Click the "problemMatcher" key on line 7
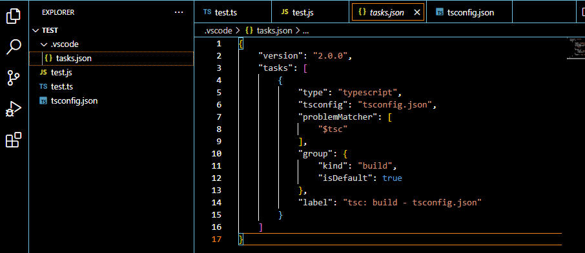Viewport: 585px width, 253px height. tap(338, 117)
